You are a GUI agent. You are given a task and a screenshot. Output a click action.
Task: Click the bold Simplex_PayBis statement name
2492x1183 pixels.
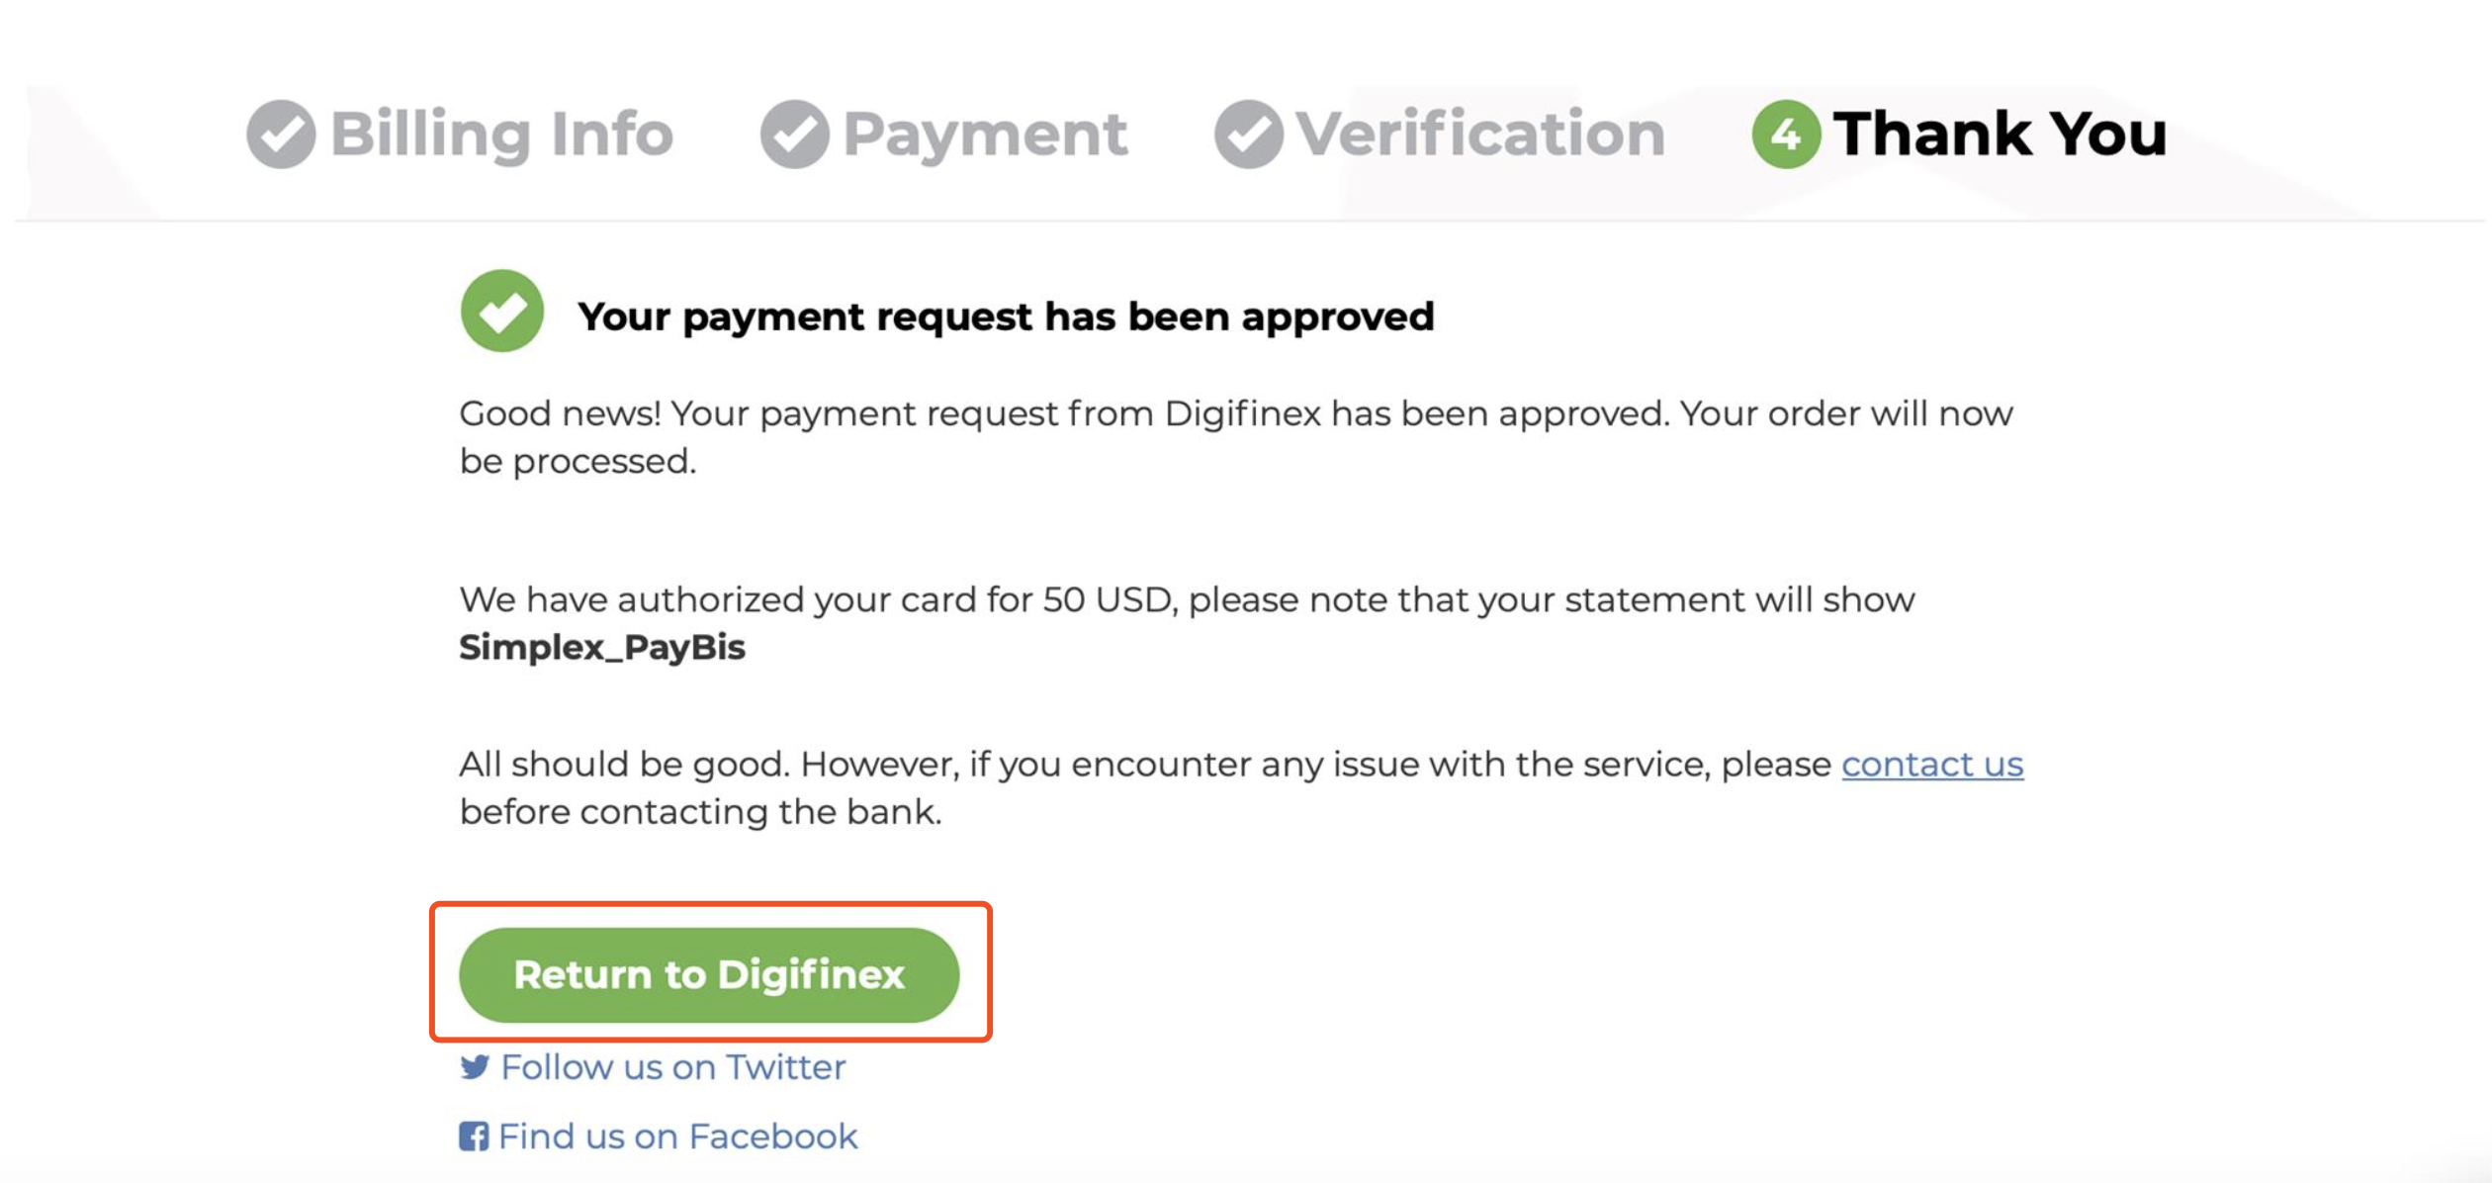pyautogui.click(x=602, y=647)
